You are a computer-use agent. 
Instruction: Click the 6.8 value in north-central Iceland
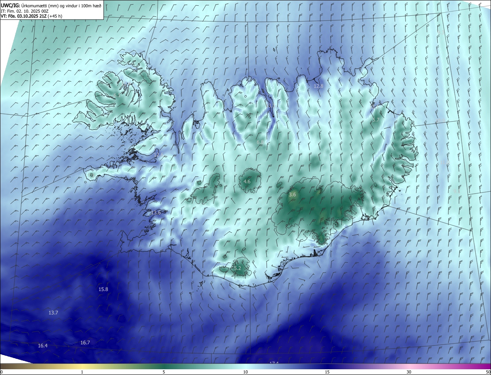click(260, 142)
